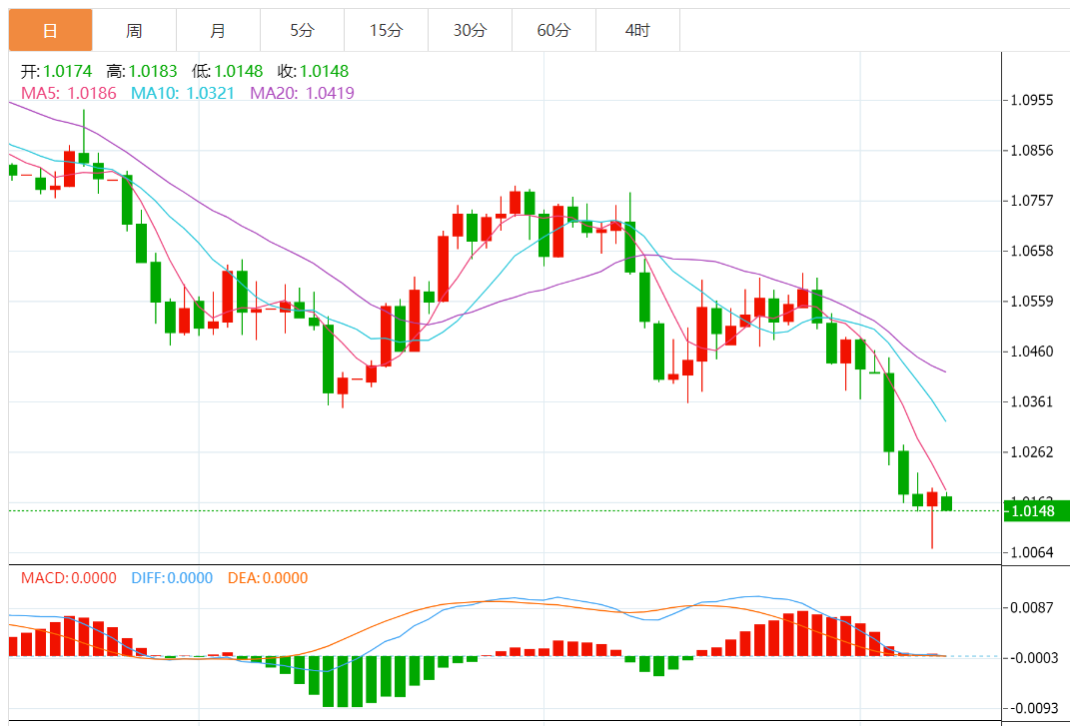Image resolution: width=1070 pixels, height=726 pixels.
Task: Click the DEA:0.0000 indicator label
Action: pos(268,578)
